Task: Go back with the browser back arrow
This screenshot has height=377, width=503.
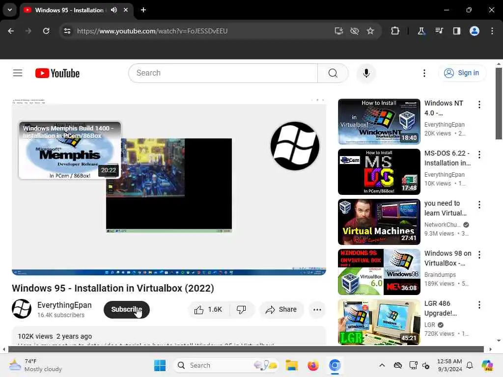Action: (x=11, y=31)
